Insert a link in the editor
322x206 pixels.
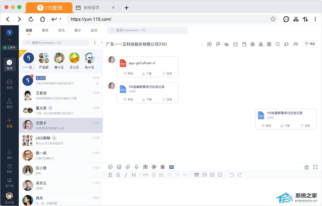click(x=145, y=175)
